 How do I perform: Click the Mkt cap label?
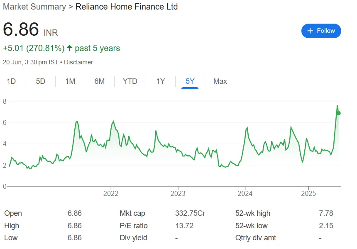point(132,213)
